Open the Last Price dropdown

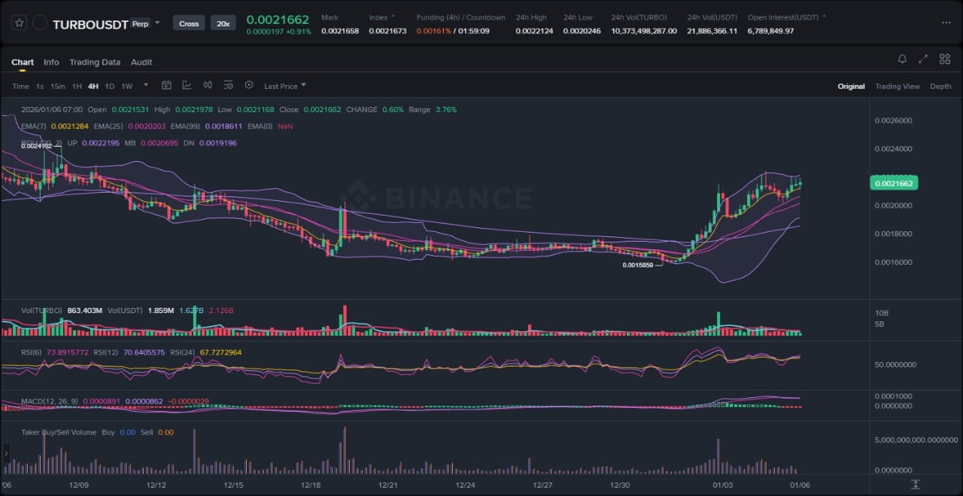click(285, 86)
